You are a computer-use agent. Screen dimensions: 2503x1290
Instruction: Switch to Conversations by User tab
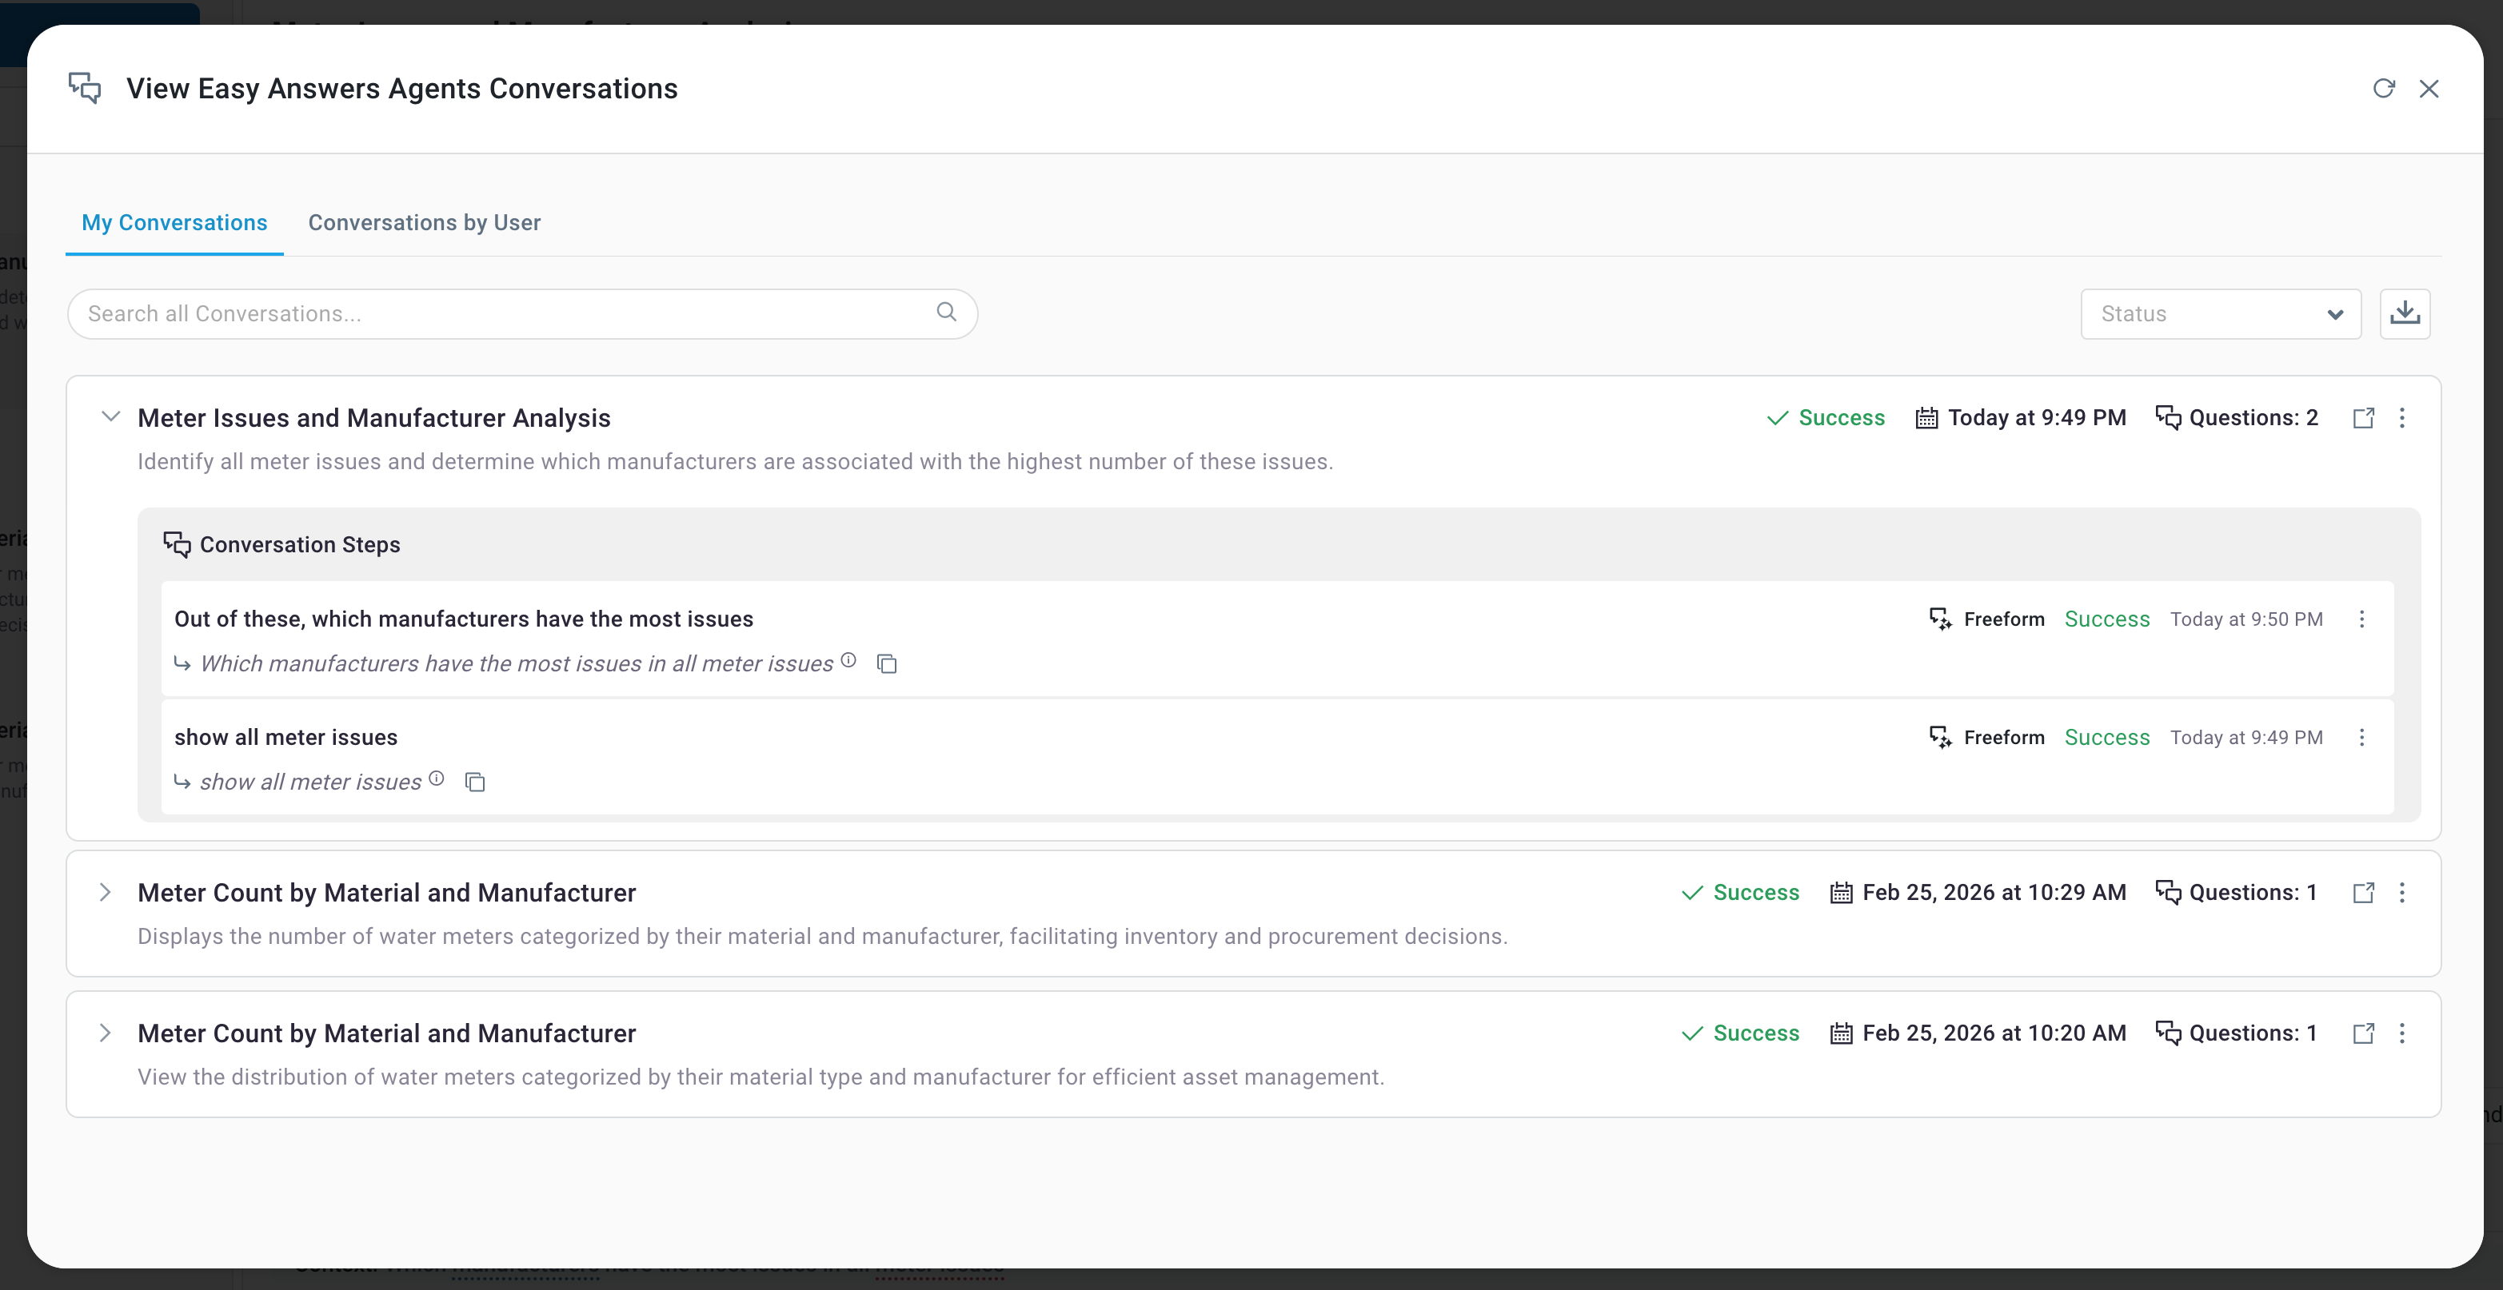click(424, 222)
